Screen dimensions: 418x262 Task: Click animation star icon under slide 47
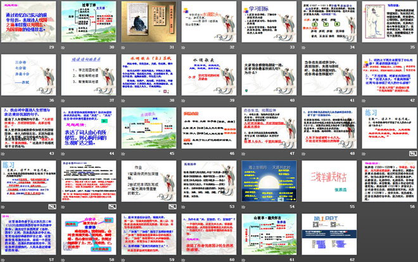(243, 154)
